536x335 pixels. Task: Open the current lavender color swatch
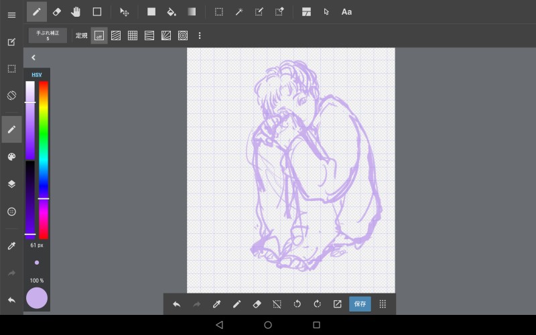[37, 298]
